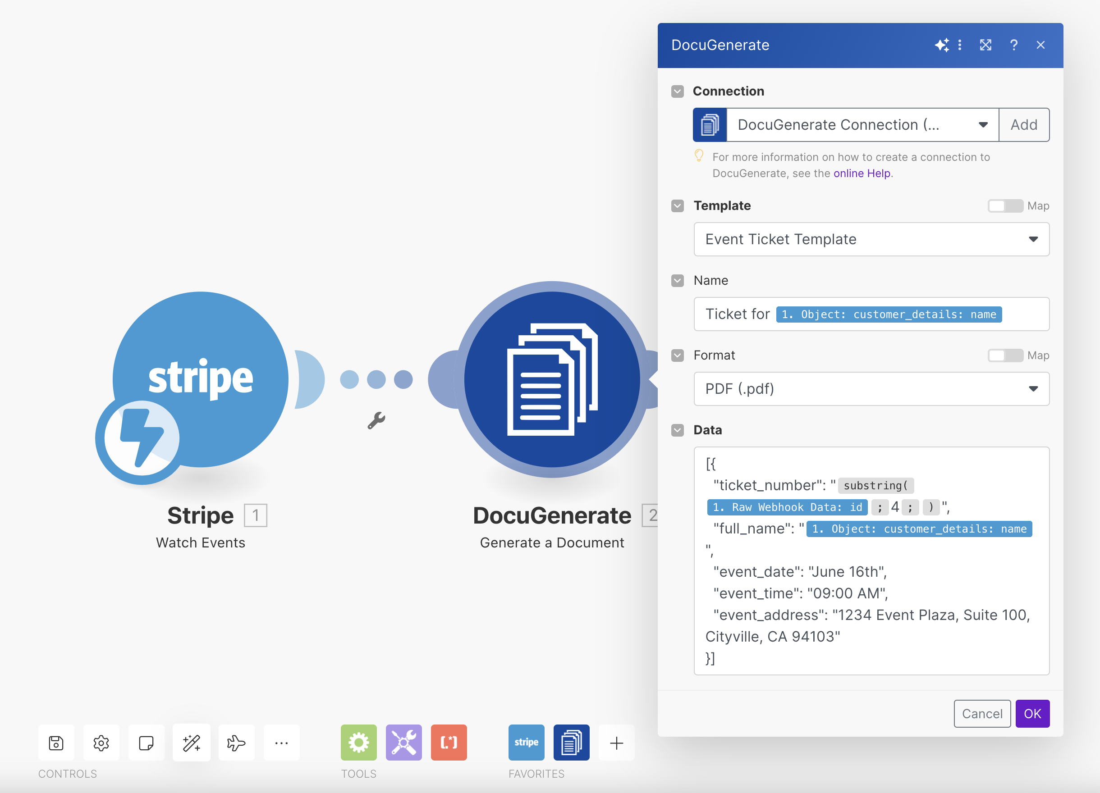1100x793 pixels.
Task: Click the Raw Webhook Data id pill
Action: (x=787, y=507)
